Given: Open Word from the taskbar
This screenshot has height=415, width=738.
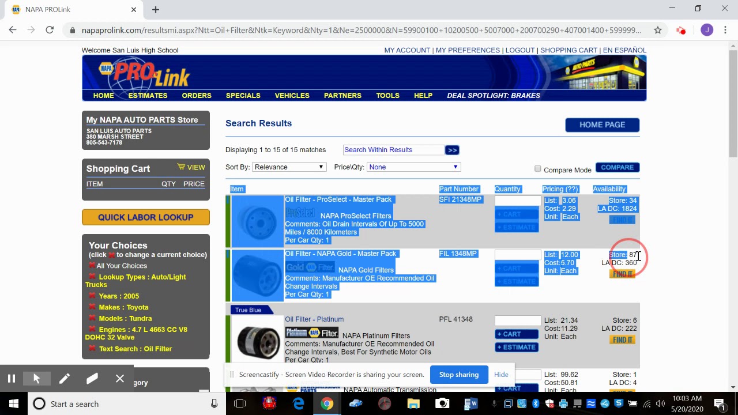Looking at the screenshot, I should 471,403.
